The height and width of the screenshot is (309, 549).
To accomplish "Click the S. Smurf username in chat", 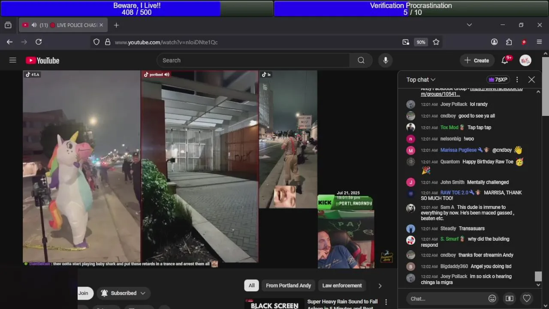I will [x=449, y=239].
